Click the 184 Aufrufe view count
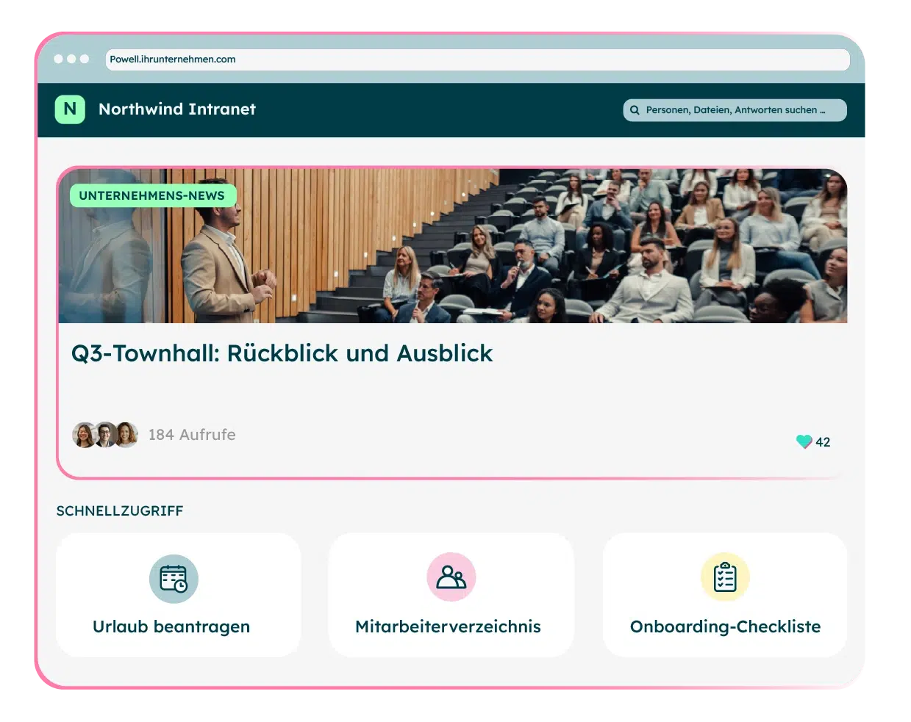 pos(192,435)
